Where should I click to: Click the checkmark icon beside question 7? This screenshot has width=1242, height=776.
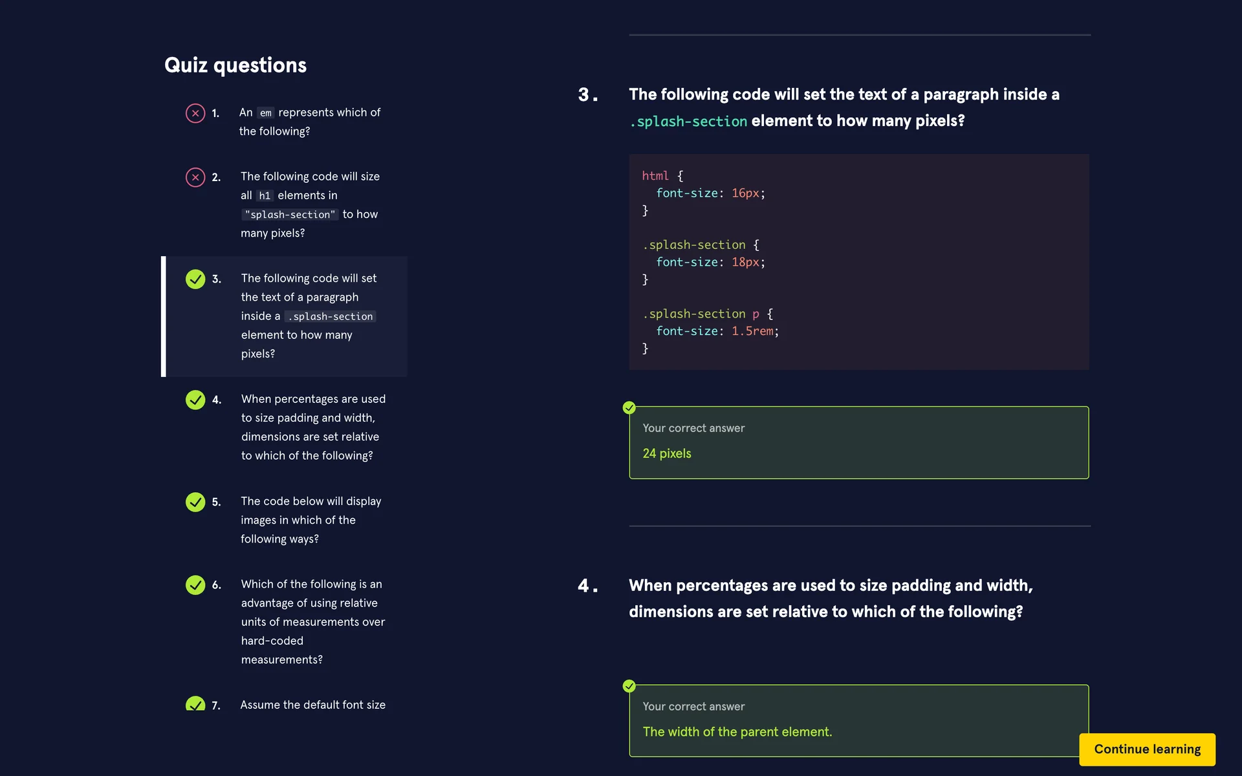[x=195, y=704]
